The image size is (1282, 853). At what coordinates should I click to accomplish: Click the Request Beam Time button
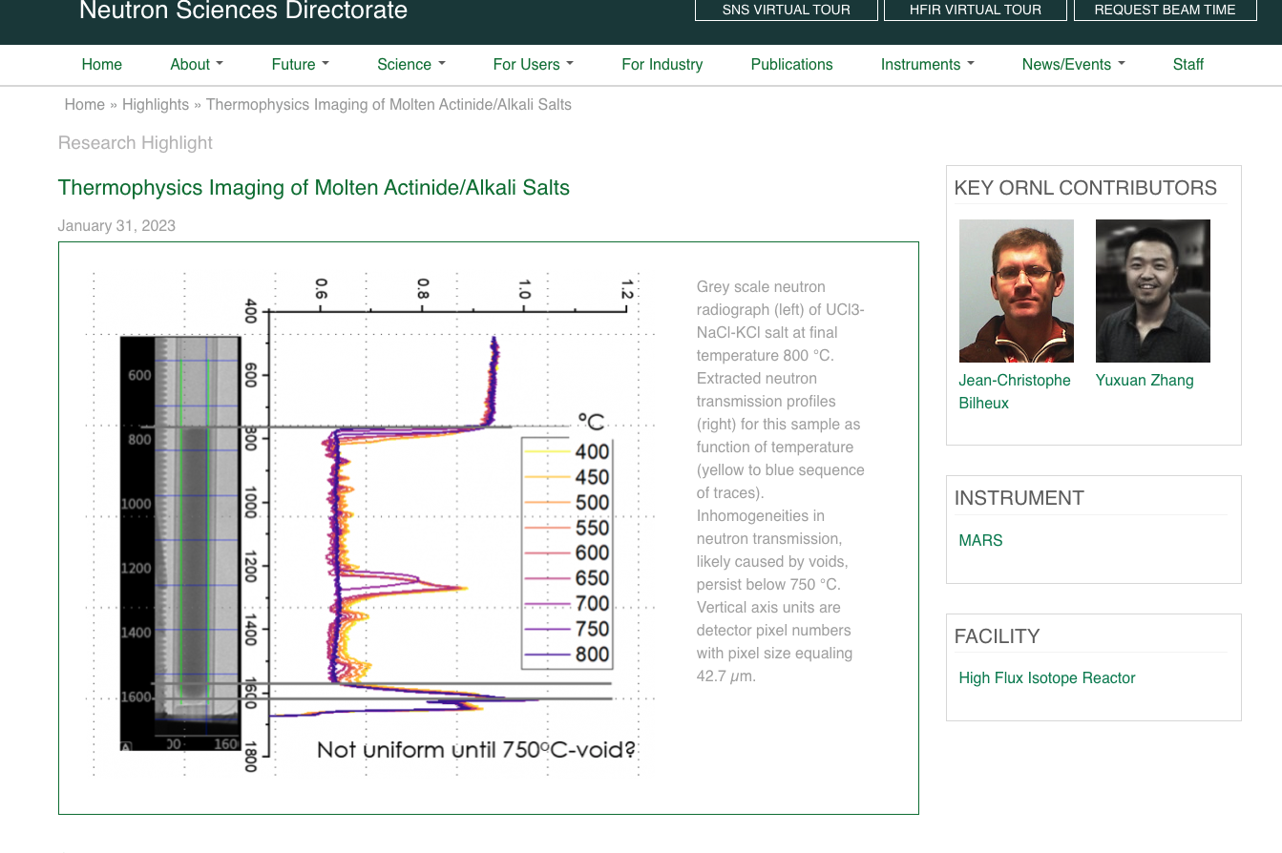pos(1165,10)
